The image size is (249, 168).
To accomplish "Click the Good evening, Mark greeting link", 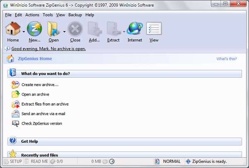I will click(49, 49).
